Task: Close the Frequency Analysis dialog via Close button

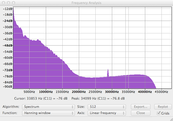Action: pos(140,113)
